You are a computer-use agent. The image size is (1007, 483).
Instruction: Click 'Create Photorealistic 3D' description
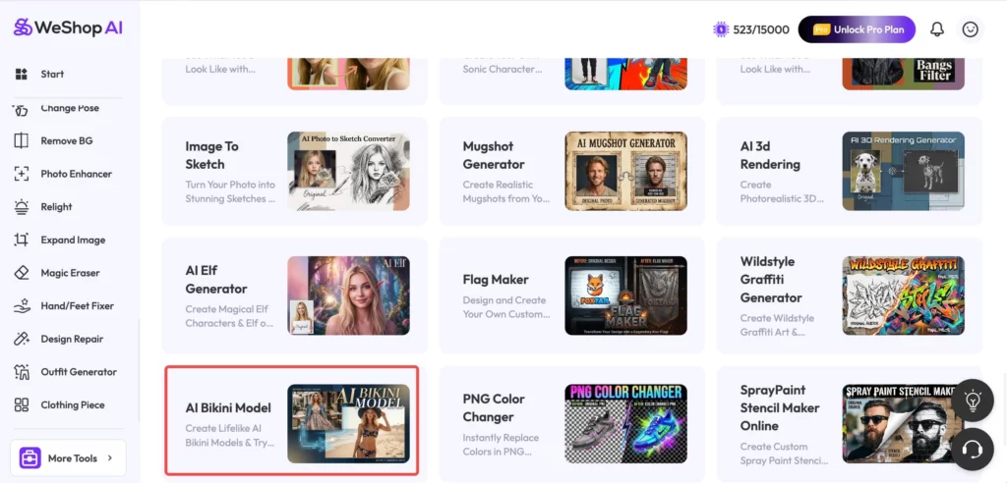coord(782,191)
